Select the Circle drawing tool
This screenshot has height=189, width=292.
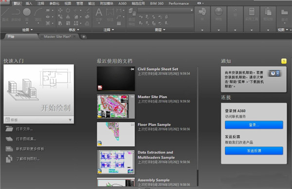(x=27, y=12)
